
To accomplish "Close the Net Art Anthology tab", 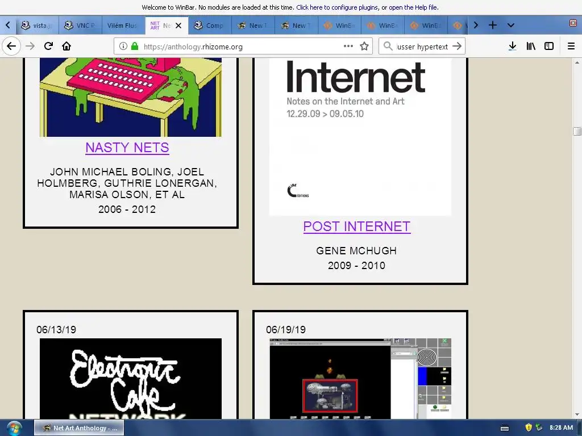I will pos(178,26).
